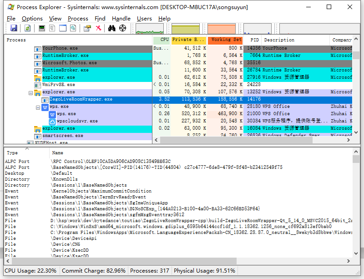Select the \Device\DeviceApi file handle
The image size is (364, 279).
pyautogui.click(x=178, y=238)
